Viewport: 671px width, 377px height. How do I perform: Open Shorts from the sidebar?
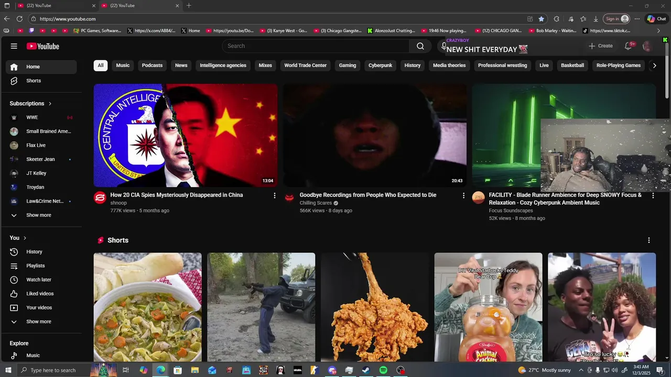pos(41,81)
